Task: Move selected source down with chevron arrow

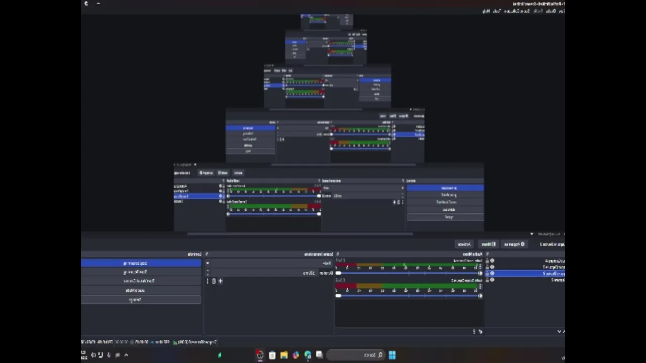Action: pos(559,331)
